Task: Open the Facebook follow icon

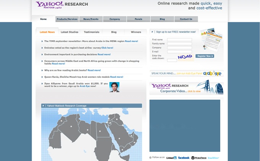Action: [184, 158]
